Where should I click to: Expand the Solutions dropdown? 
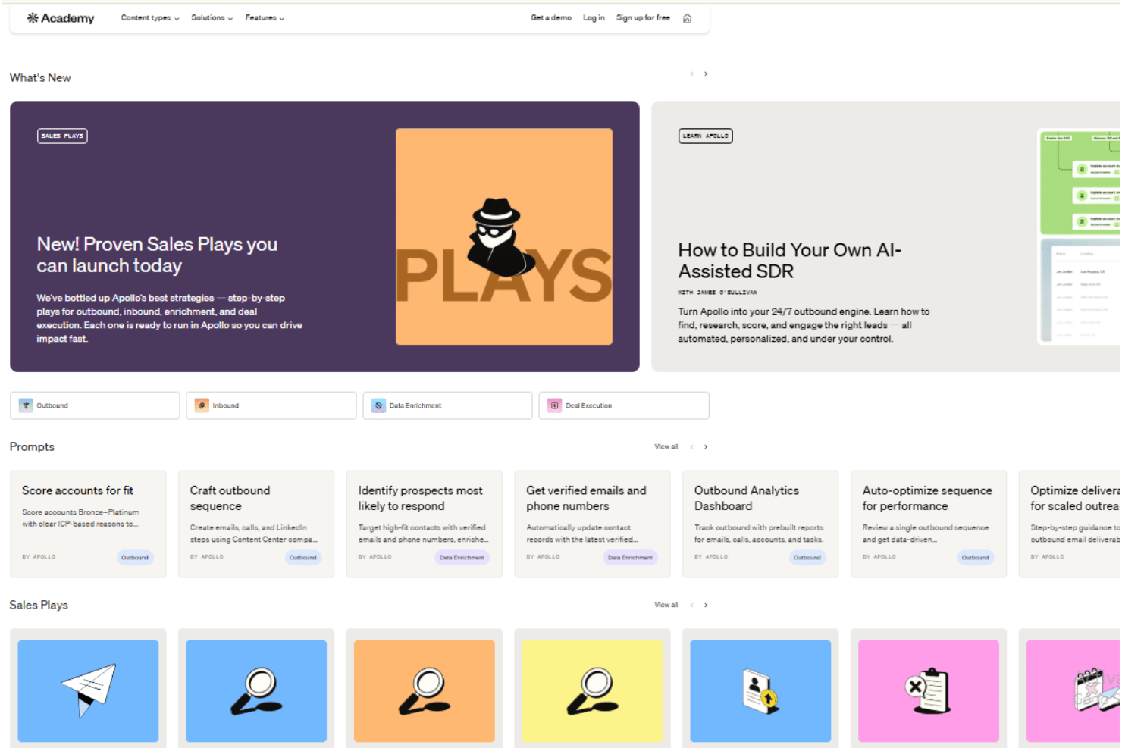212,18
